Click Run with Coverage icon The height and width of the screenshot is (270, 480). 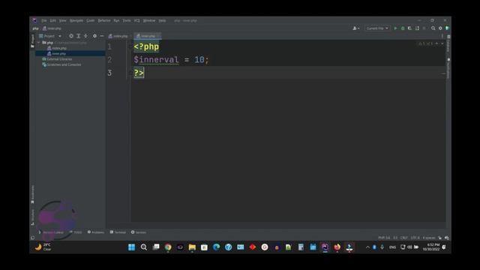click(x=410, y=28)
